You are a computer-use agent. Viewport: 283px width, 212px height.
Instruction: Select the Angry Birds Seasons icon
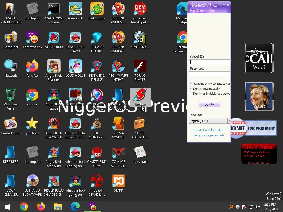tap(54, 70)
